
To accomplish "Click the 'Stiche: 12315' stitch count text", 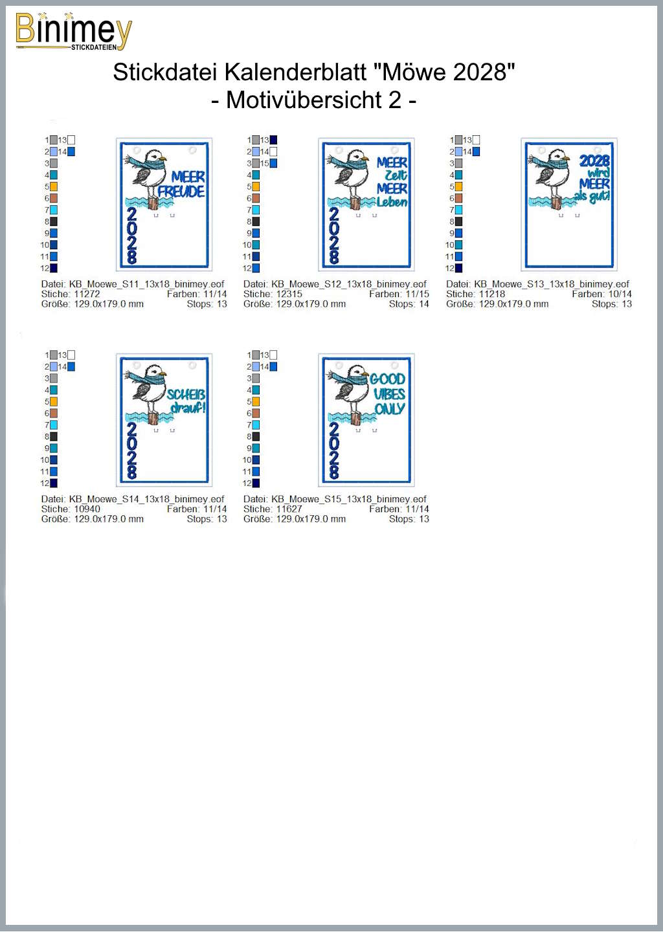I will [273, 294].
